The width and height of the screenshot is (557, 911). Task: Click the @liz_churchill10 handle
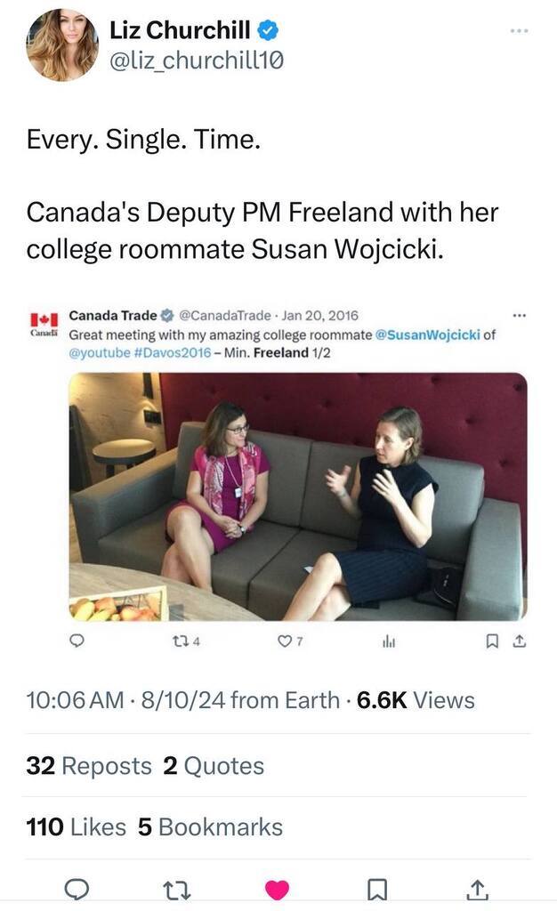(x=197, y=59)
